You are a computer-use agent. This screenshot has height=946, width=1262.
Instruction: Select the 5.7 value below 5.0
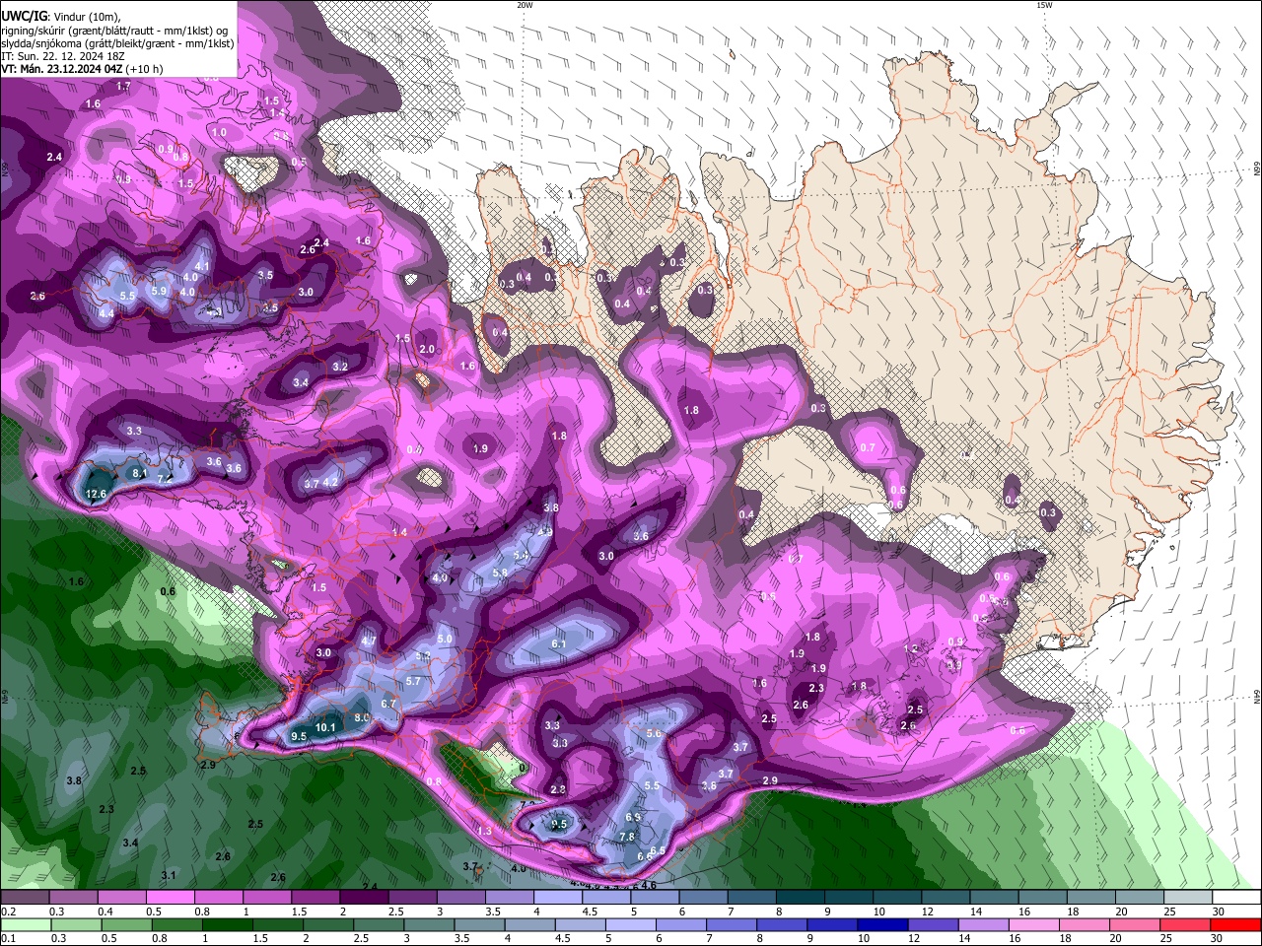point(413,681)
